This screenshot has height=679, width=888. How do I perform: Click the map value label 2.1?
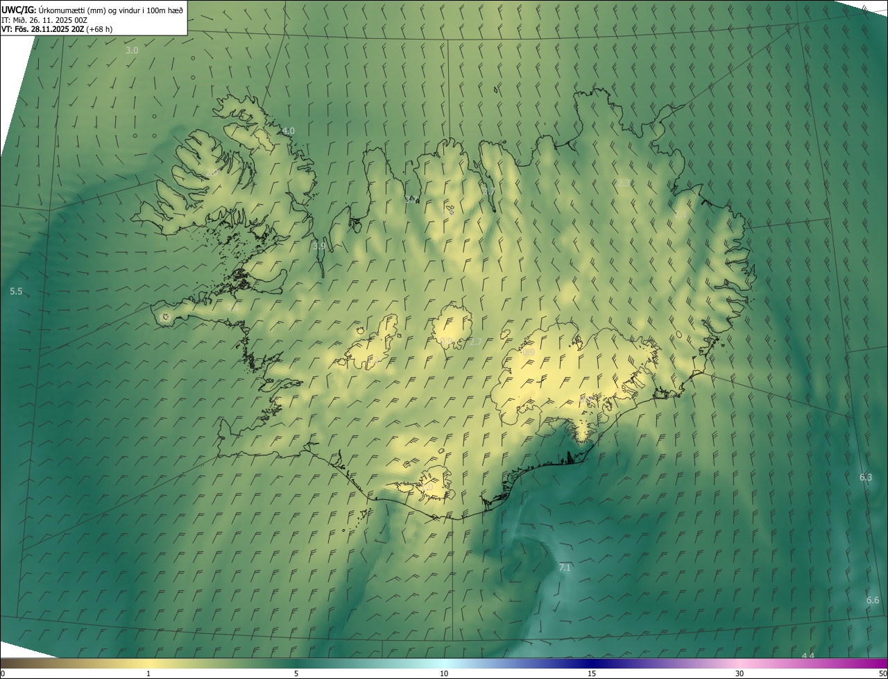[680, 215]
